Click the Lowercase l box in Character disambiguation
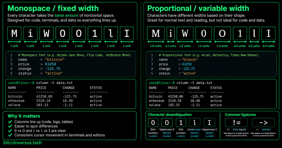Viewport: 282px width, 148px height. tap(194, 122)
